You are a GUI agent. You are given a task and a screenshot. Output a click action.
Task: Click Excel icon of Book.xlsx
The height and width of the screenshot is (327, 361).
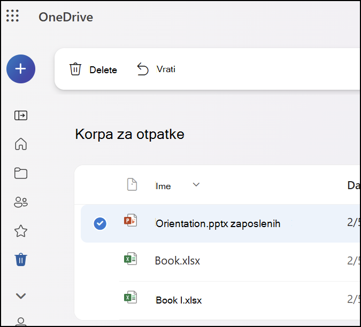coord(130,259)
